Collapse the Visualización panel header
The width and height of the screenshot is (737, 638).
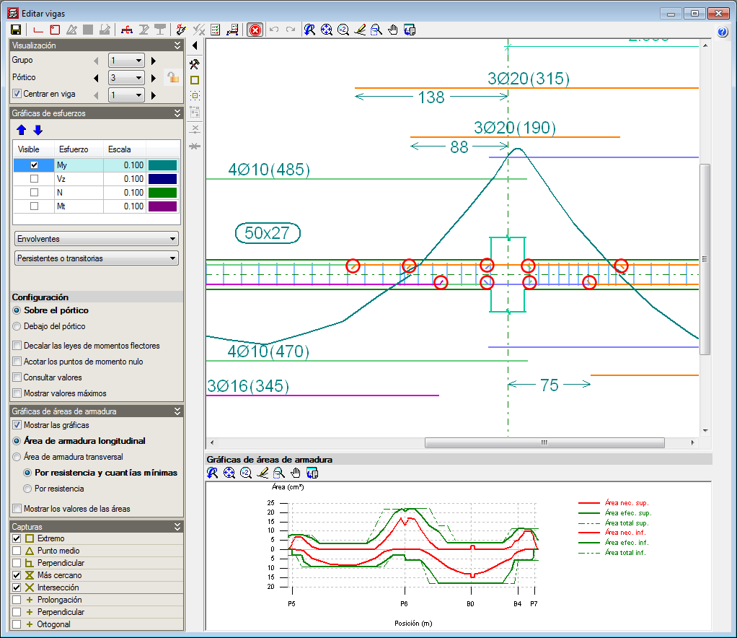177,45
